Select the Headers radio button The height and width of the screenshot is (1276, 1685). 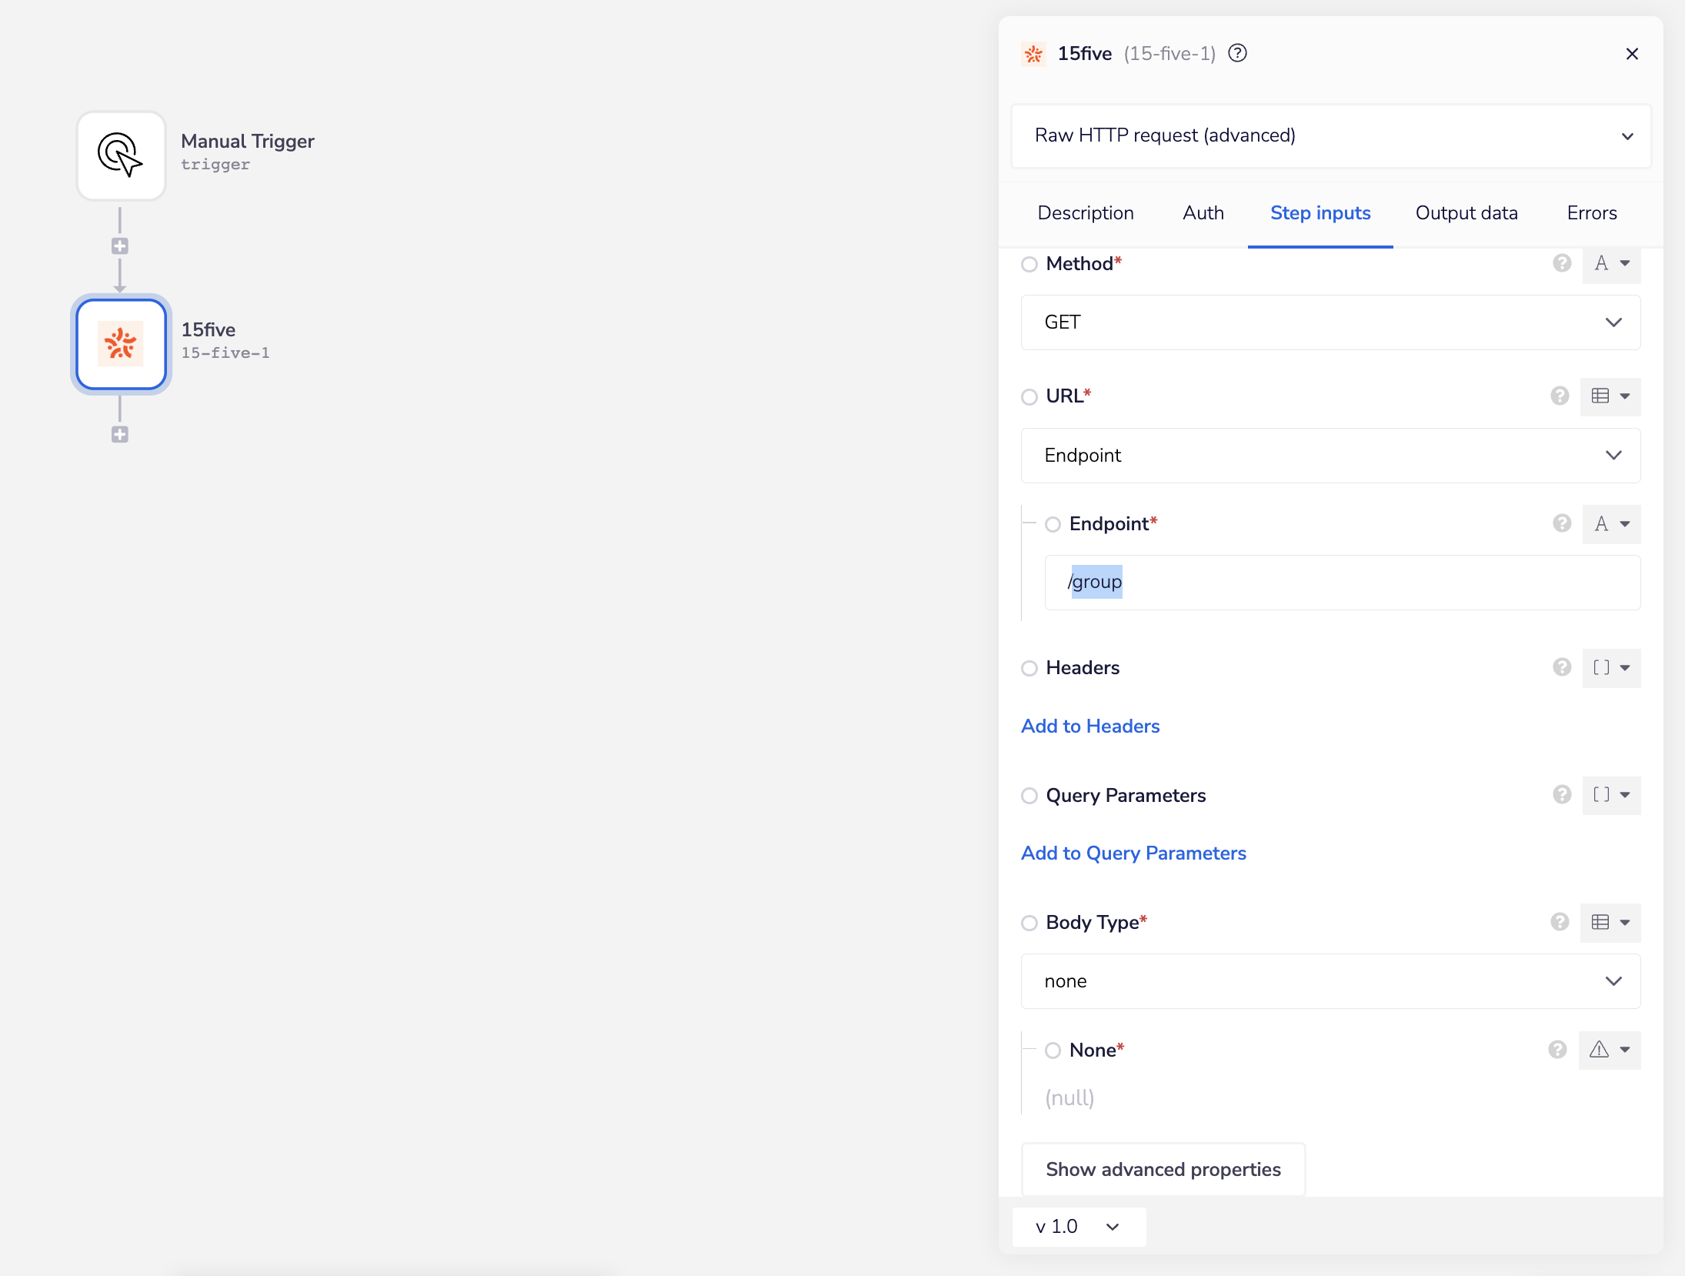coord(1029,668)
